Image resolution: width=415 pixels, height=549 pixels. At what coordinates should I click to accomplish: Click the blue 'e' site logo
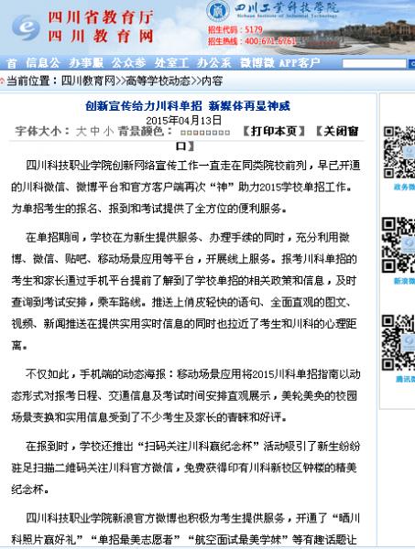point(26,27)
